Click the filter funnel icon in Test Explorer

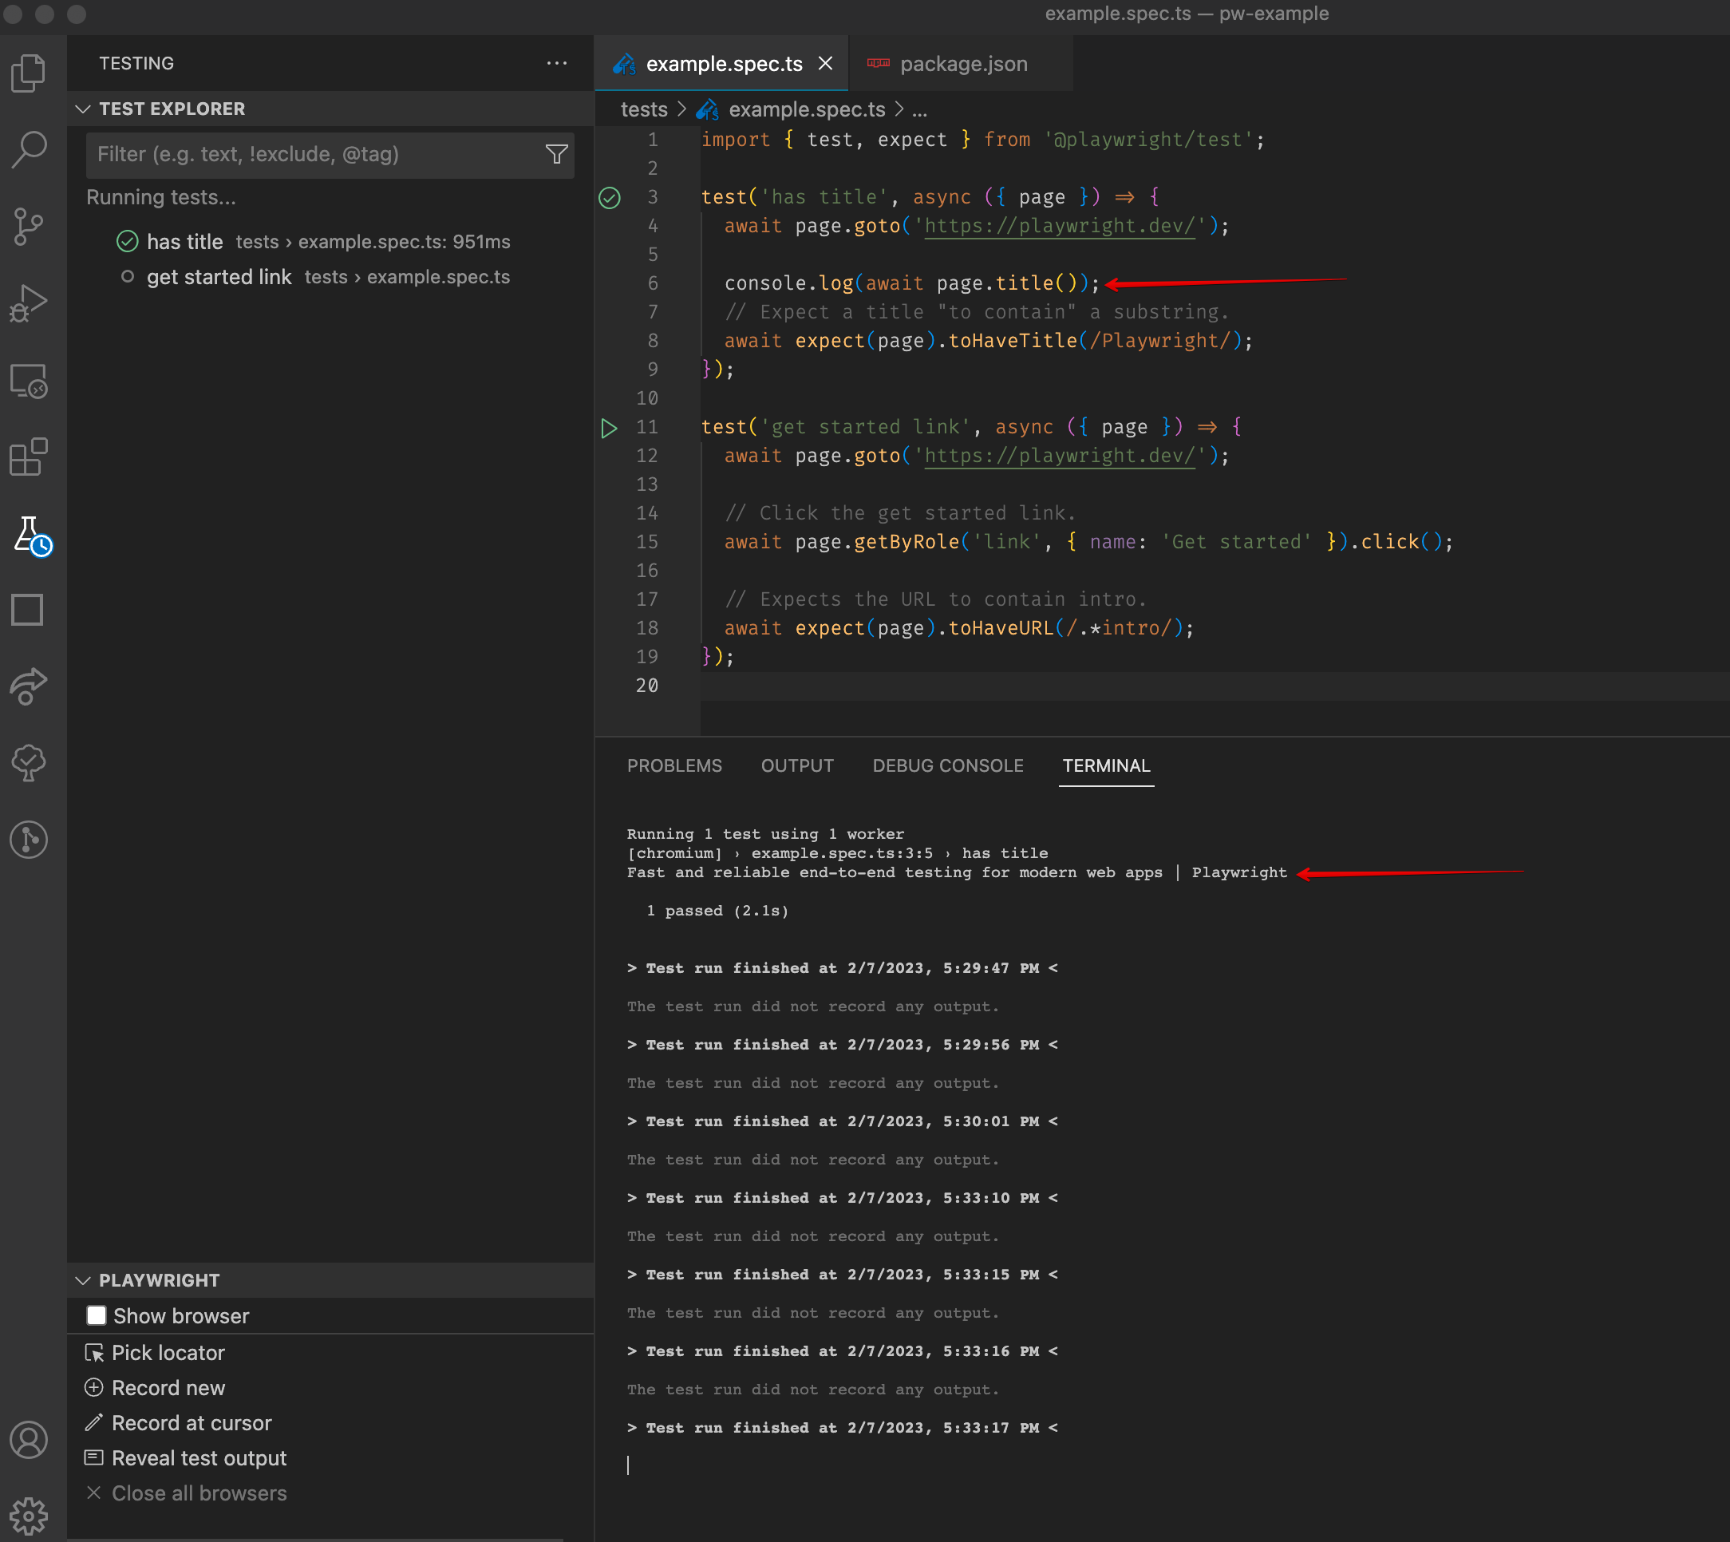(x=557, y=154)
